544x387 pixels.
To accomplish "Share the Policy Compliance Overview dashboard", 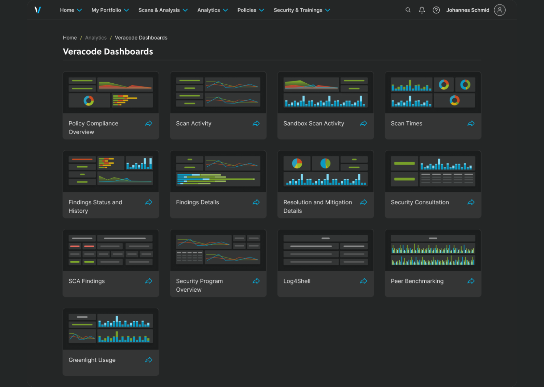I will click(149, 124).
